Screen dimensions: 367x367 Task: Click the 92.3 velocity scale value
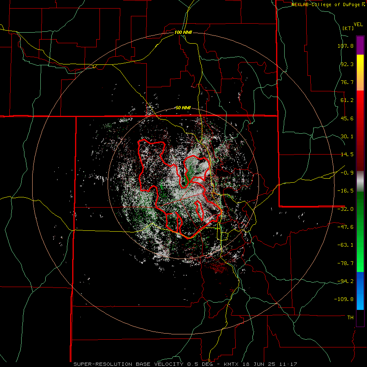pyautogui.click(x=347, y=64)
